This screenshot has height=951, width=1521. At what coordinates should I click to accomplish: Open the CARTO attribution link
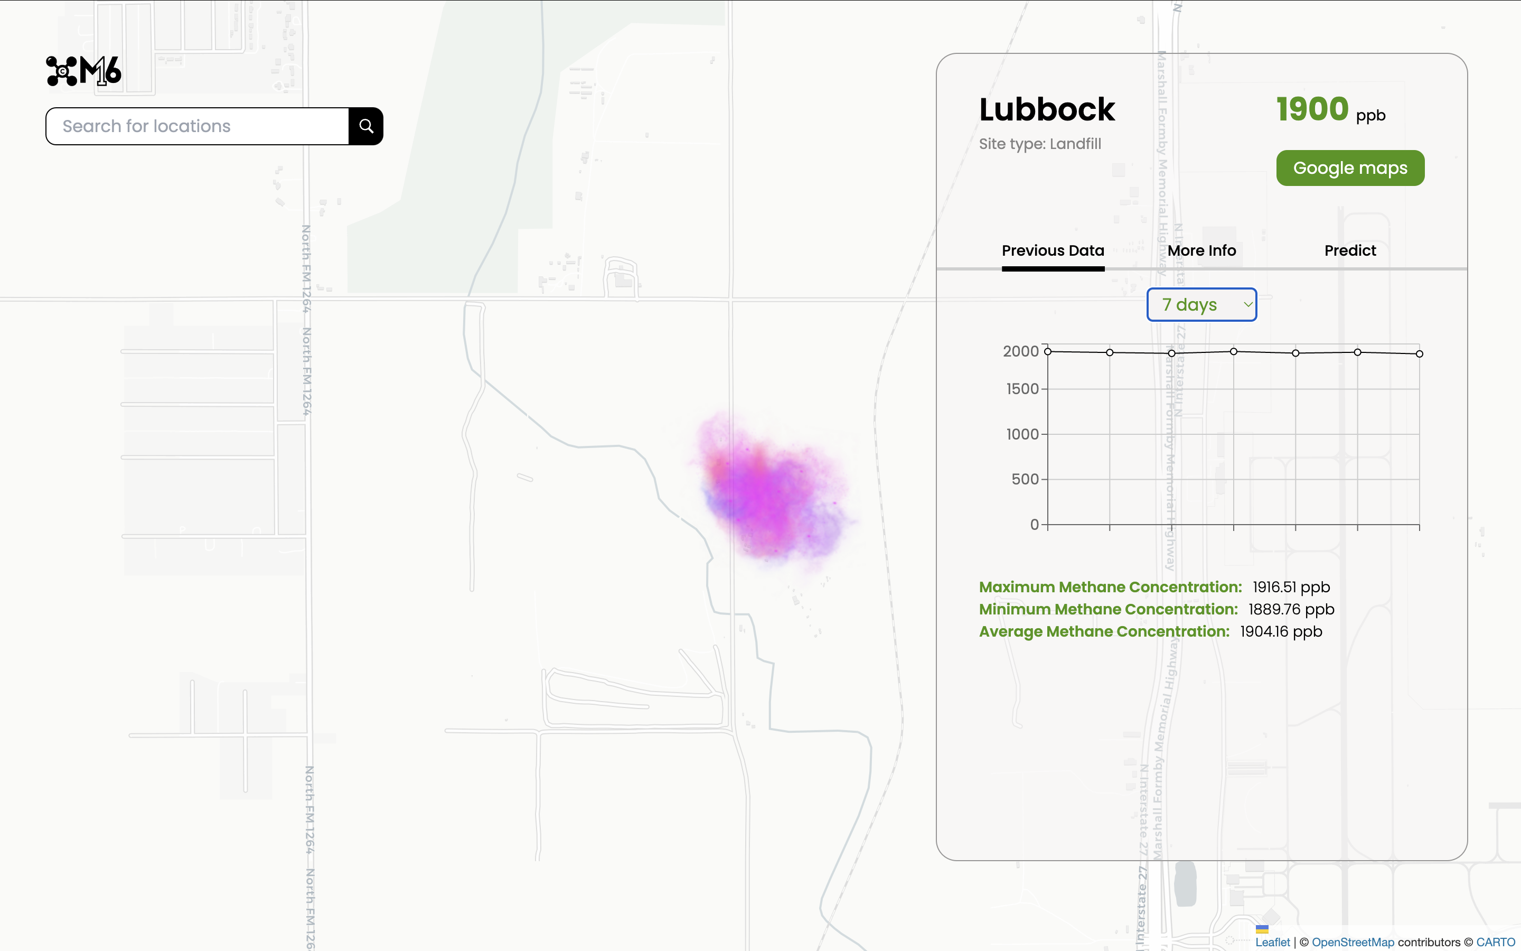[x=1495, y=942]
